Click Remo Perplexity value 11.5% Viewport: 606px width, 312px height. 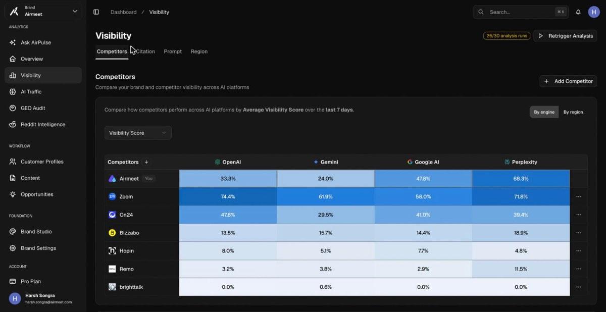tap(521, 269)
